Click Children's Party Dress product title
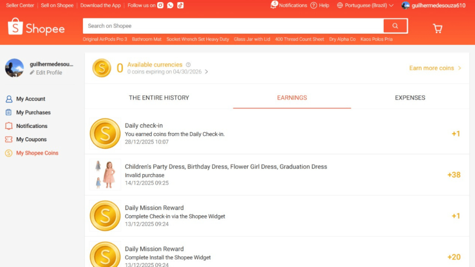 (226, 167)
